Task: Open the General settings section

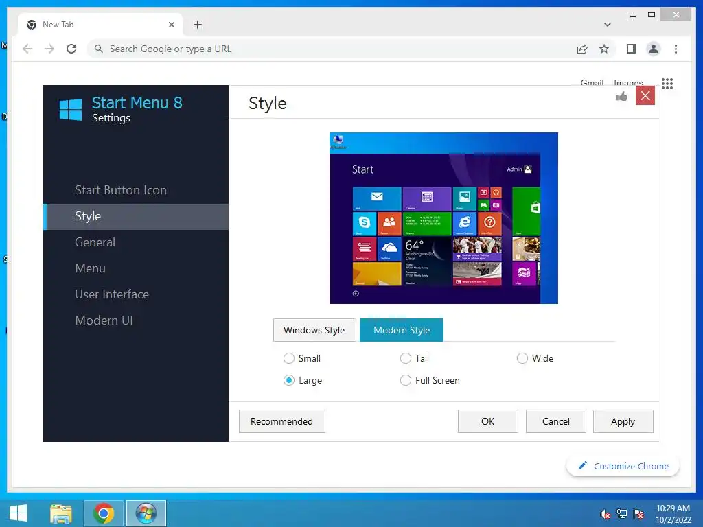Action: (x=95, y=242)
